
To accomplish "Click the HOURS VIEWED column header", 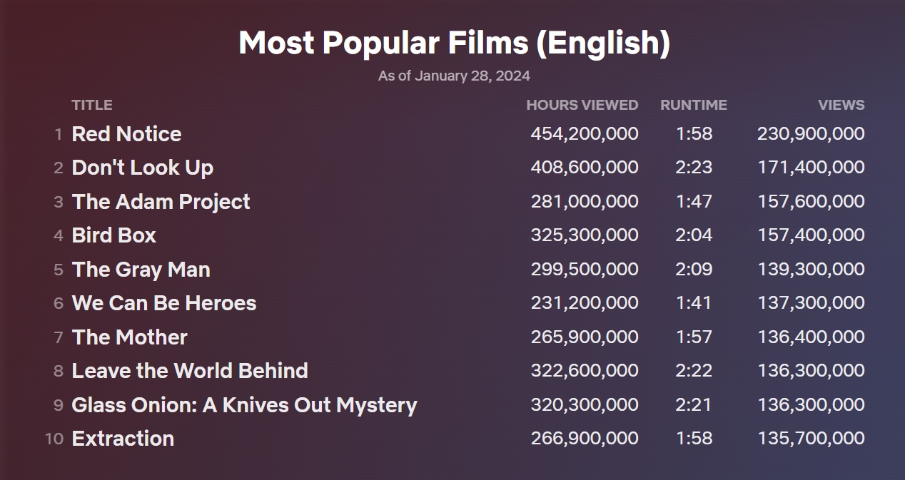I will coord(582,105).
